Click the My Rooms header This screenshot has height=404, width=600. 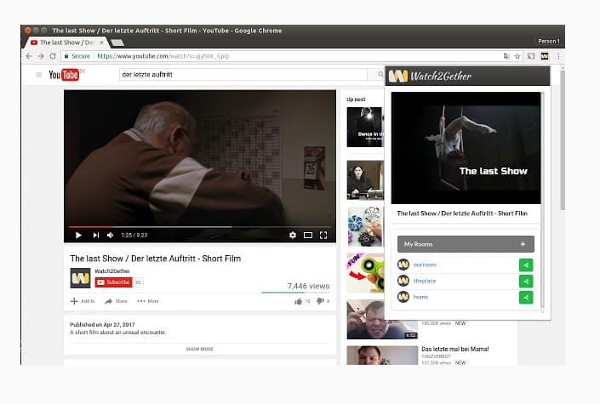click(x=466, y=244)
